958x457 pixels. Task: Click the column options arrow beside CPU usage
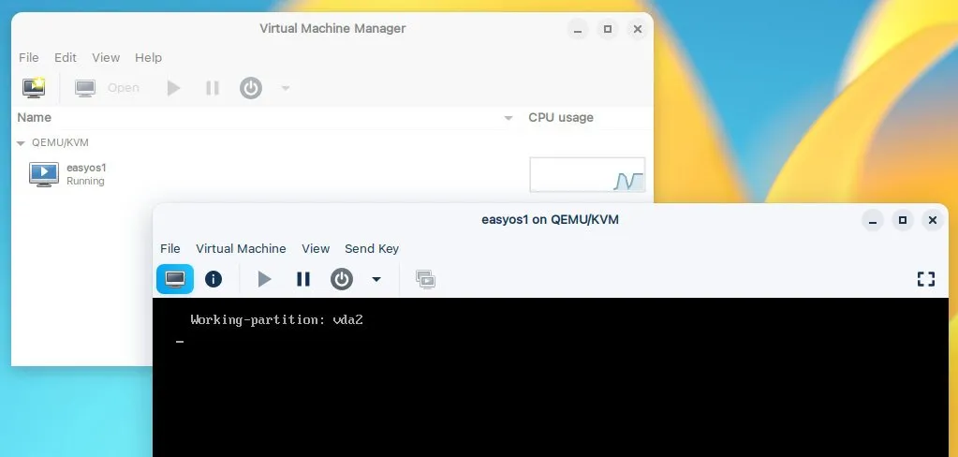pos(508,118)
